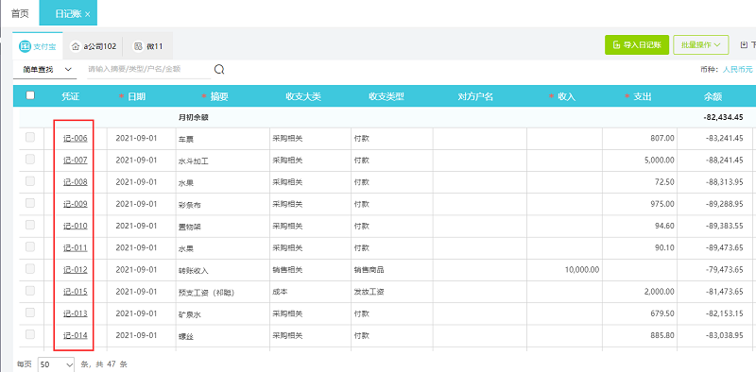Viewport: 756px width, 372px height.
Task: Click the 微11 account icon
Action: tap(138, 46)
